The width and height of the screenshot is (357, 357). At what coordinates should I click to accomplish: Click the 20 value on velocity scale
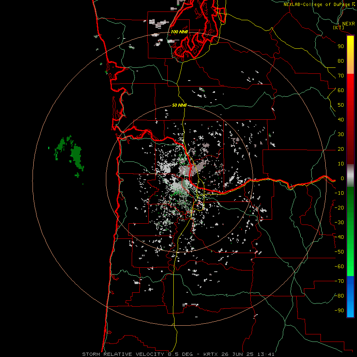point(341,149)
